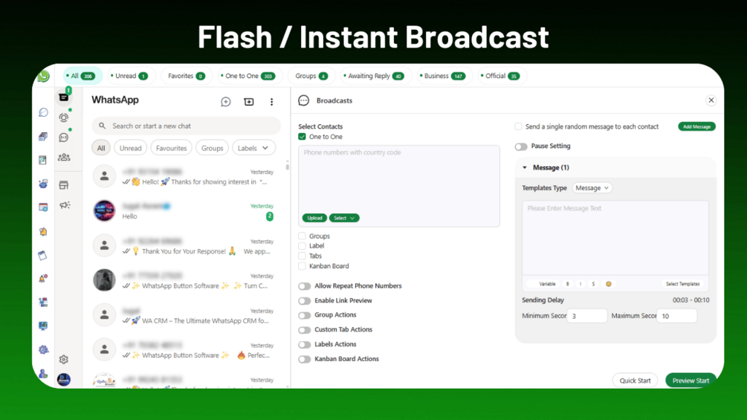Start a new chat with plus bubble icon
This screenshot has height=420, width=747.
point(226,102)
